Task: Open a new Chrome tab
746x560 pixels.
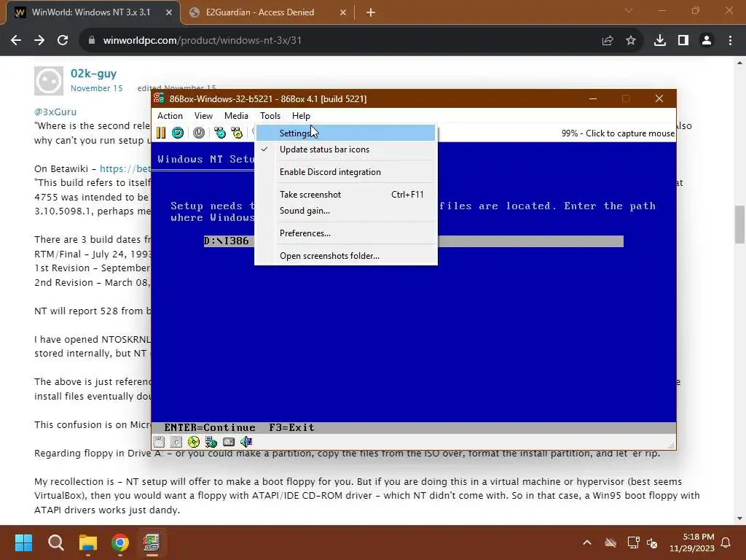Action: tap(371, 12)
